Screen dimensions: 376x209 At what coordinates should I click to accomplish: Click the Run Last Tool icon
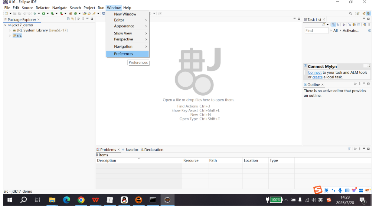click(61, 14)
